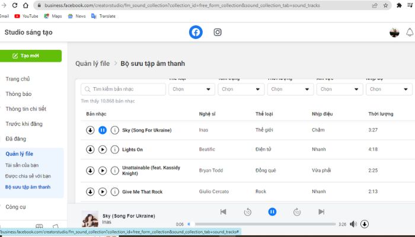Switch to Facebook platform icon

[196, 32]
